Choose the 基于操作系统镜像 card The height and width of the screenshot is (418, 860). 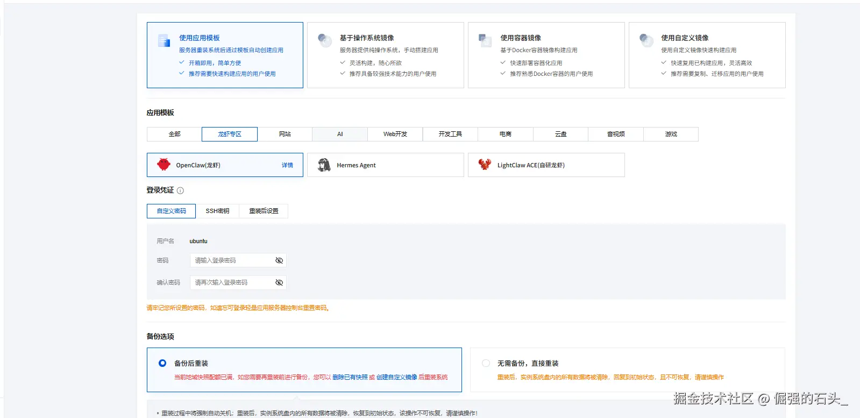coord(386,55)
